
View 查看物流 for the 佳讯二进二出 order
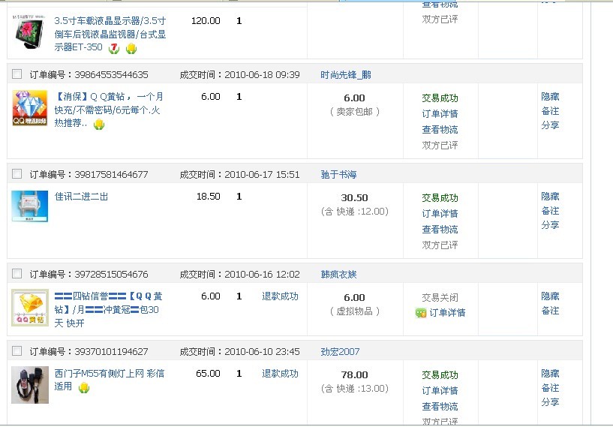[440, 230]
